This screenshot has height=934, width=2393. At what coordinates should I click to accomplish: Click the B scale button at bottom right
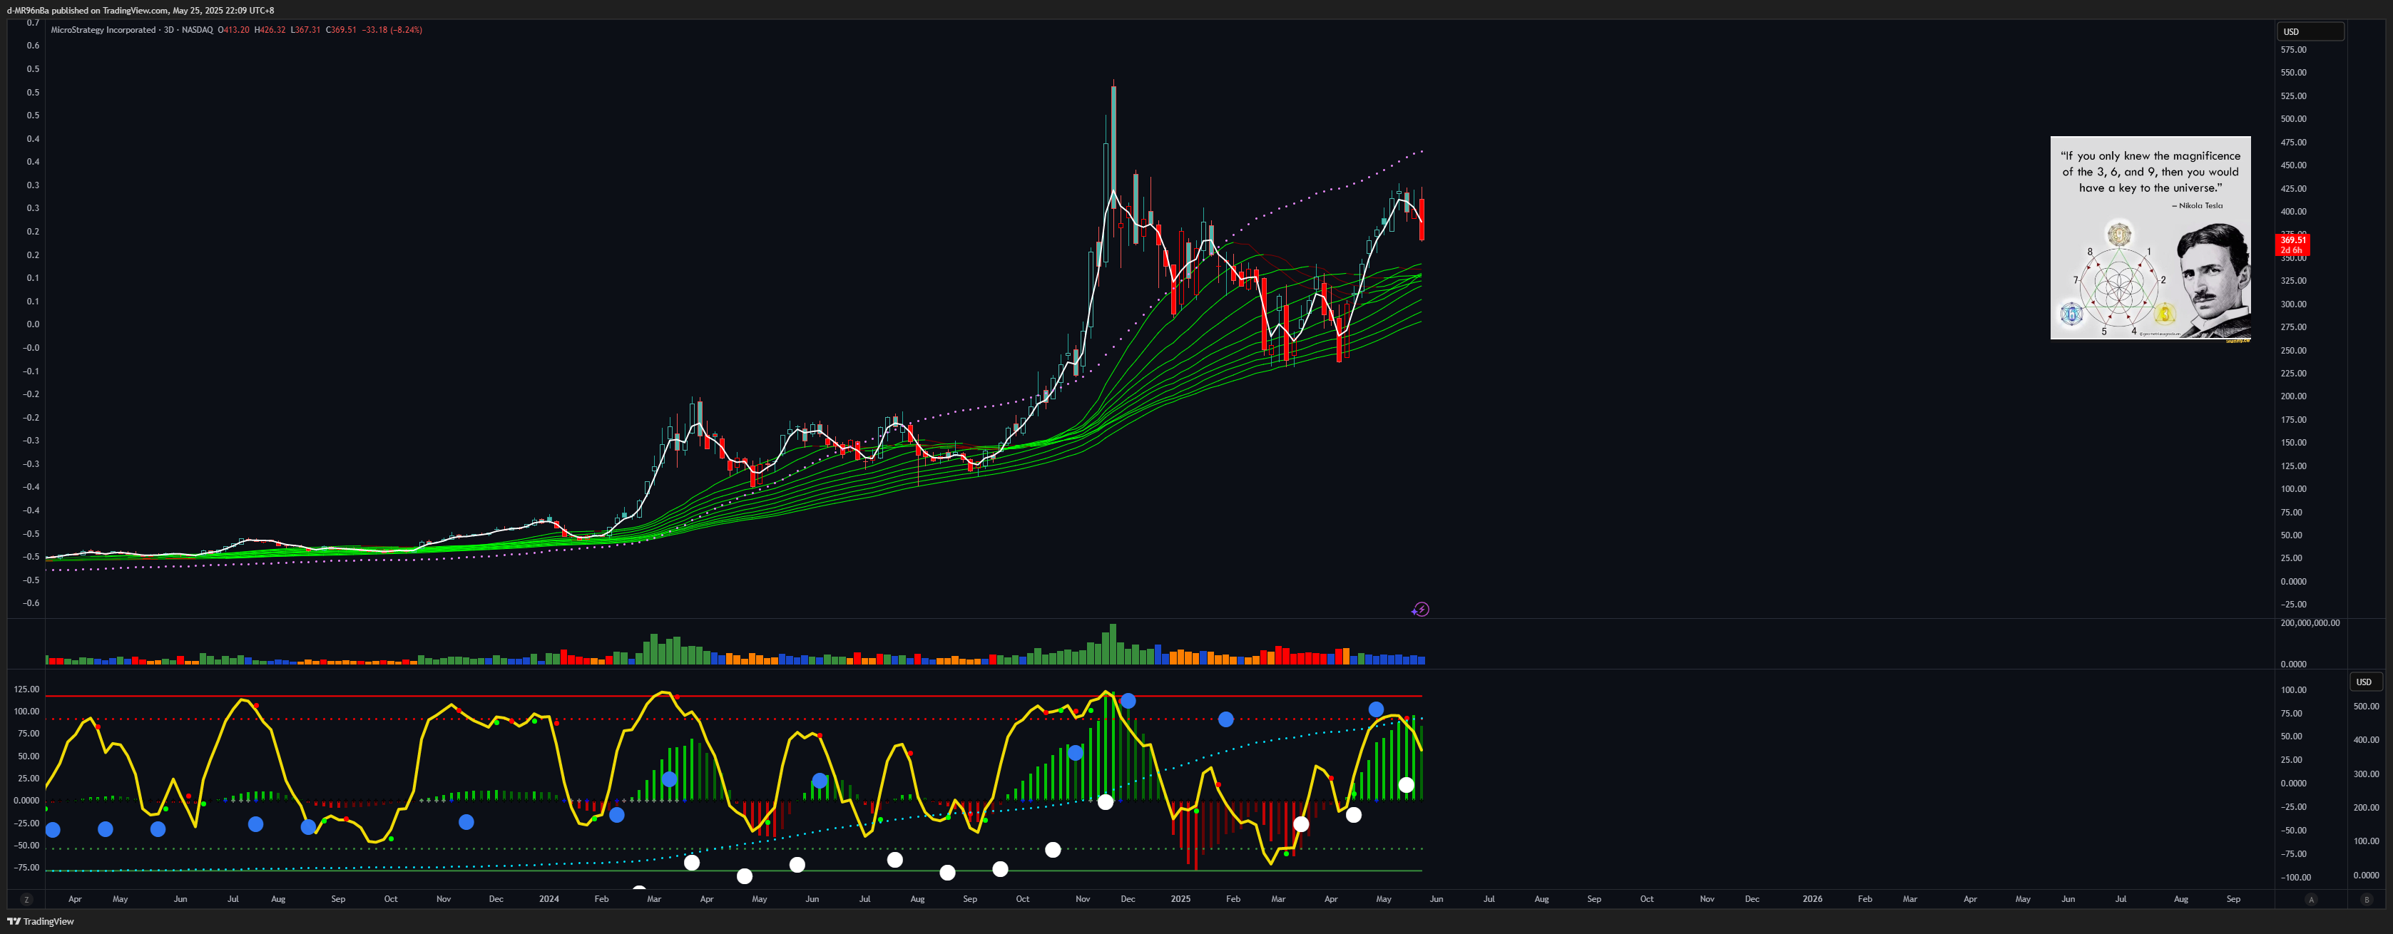(2366, 899)
